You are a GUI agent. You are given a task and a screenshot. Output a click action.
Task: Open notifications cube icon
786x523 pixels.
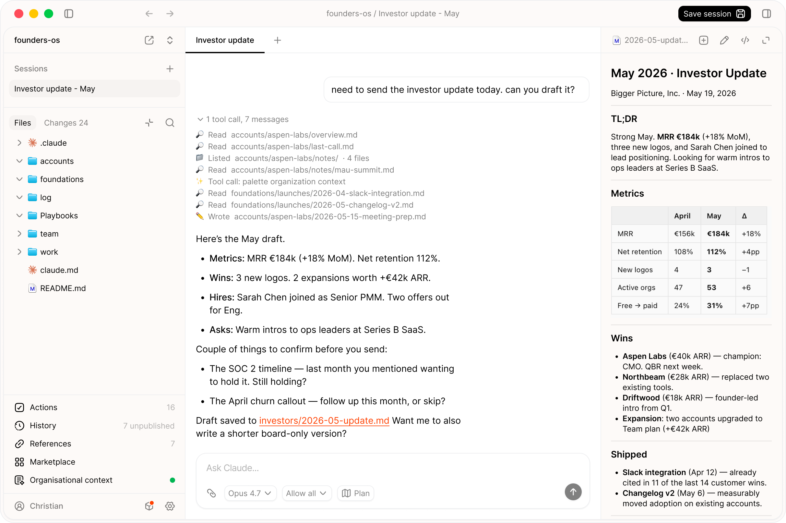coord(149,506)
